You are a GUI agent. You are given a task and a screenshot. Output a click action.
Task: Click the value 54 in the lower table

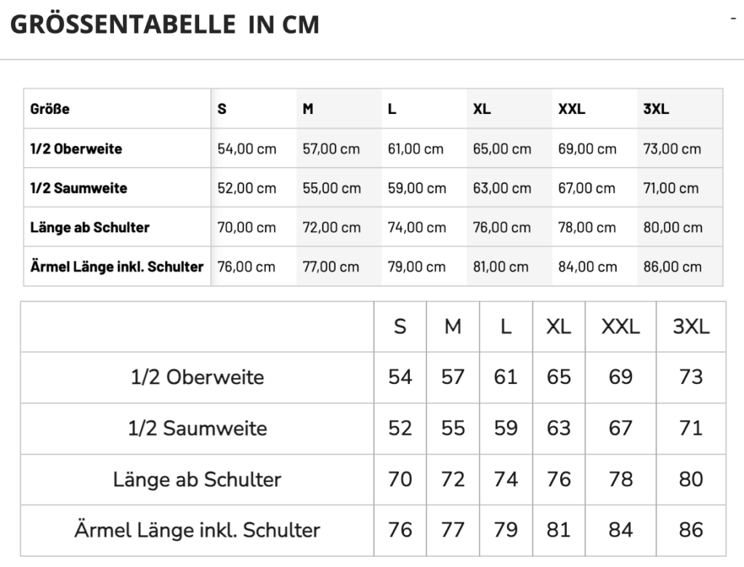[x=400, y=378]
